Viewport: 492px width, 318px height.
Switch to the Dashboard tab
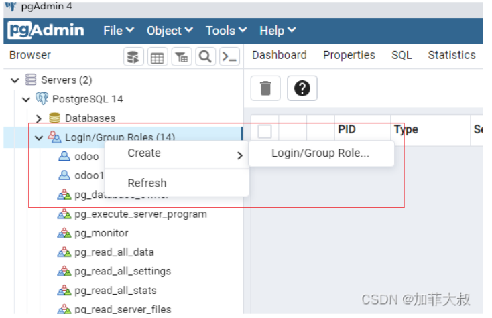tap(280, 55)
